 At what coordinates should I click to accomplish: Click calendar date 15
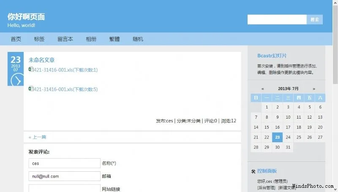[x=267, y=127]
